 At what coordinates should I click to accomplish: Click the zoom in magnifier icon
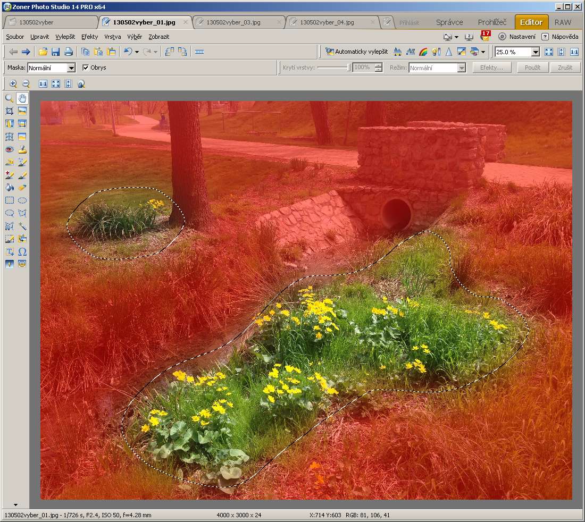(13, 84)
